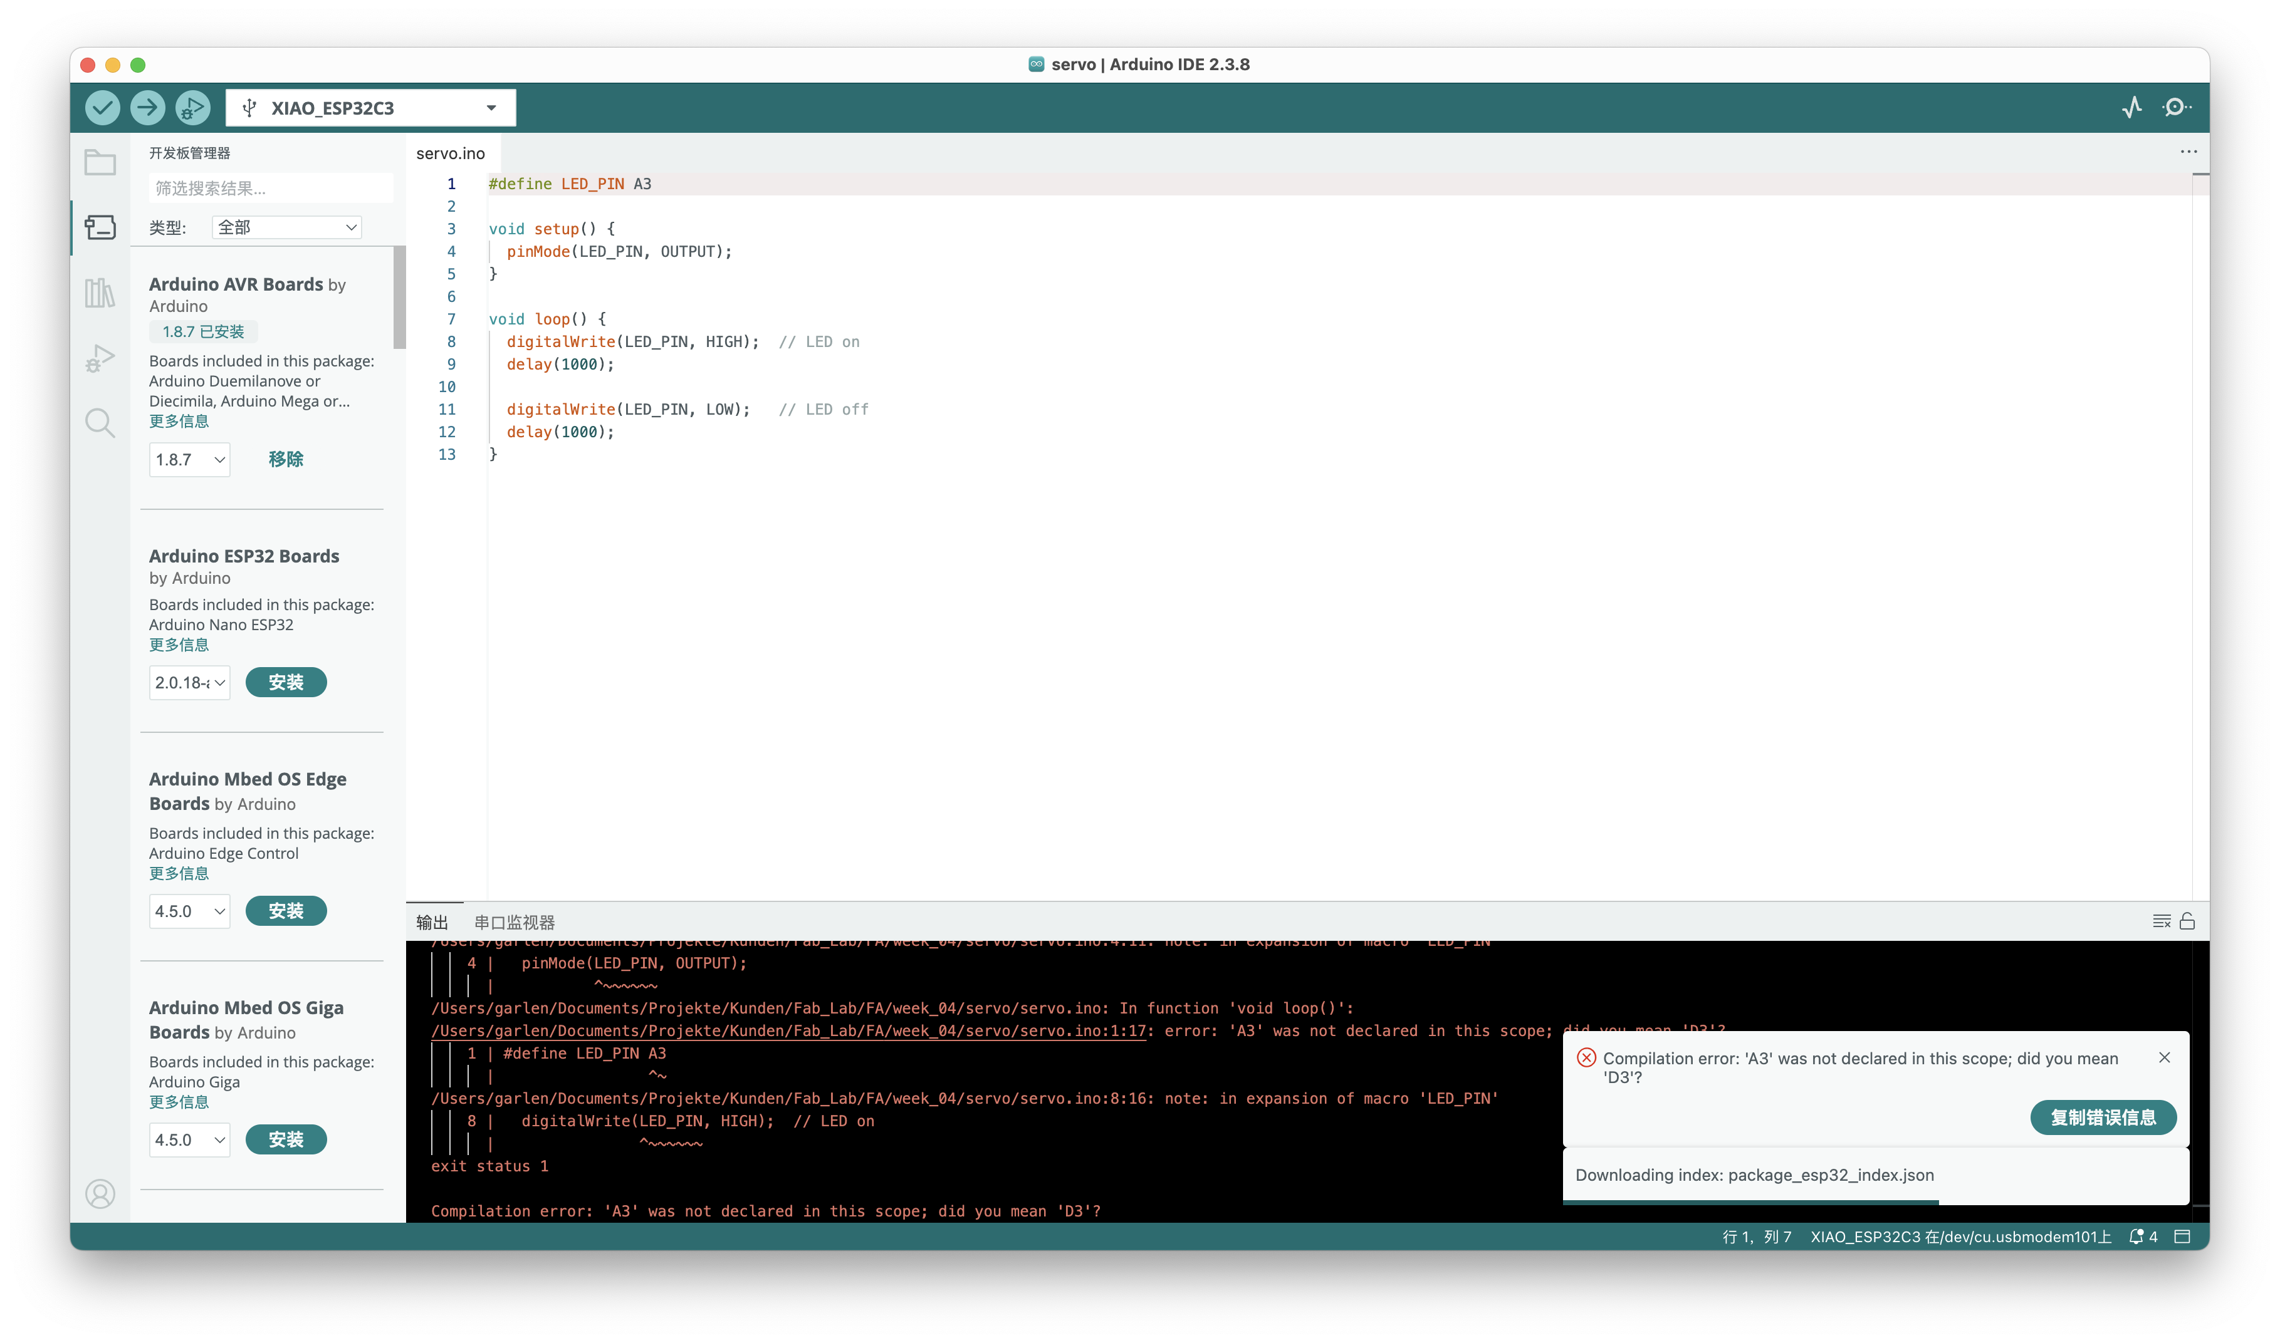Open the Sketchbook folder sidebar icon

pos(100,163)
